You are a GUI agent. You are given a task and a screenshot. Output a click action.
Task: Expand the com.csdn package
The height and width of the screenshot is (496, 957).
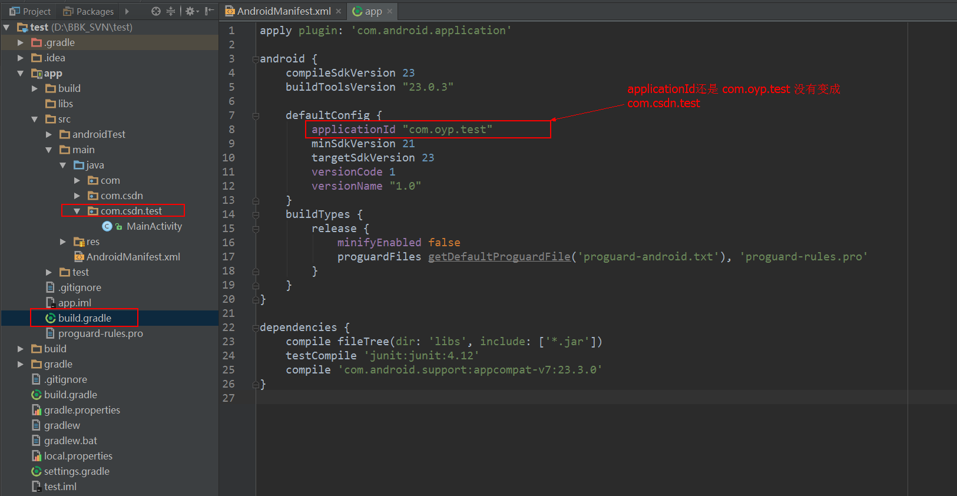click(x=77, y=196)
